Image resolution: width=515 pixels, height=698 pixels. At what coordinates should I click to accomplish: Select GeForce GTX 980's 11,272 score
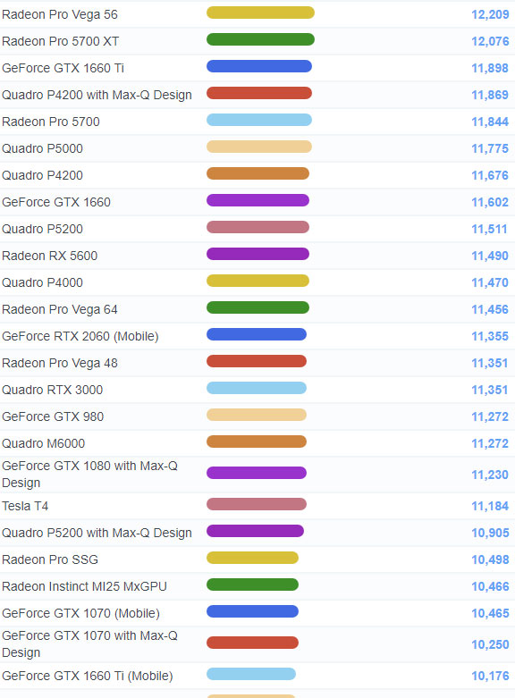coord(490,416)
